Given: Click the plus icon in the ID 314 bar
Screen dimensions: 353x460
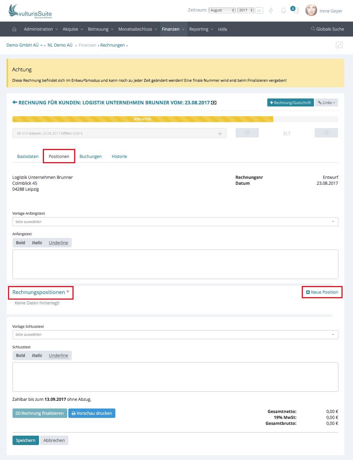Looking at the screenshot, I should click(220, 134).
